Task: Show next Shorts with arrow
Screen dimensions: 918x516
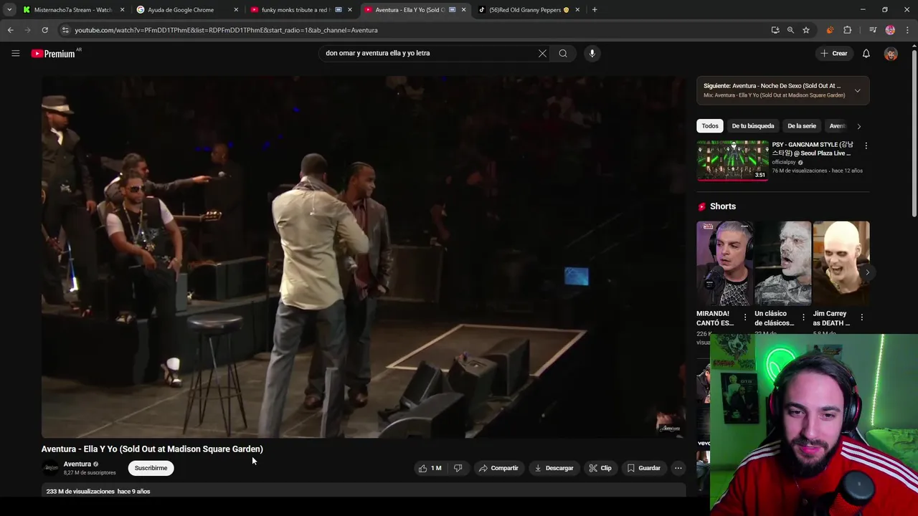Action: point(867,272)
